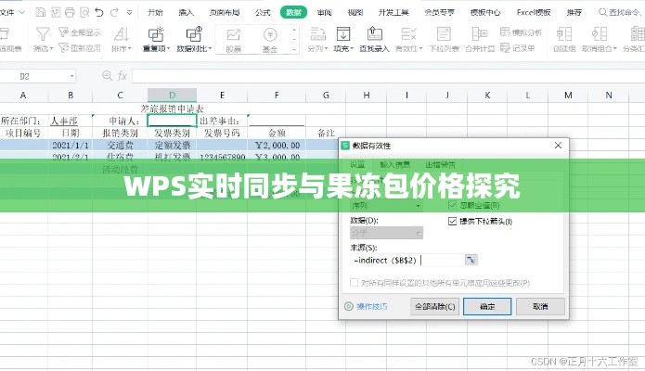Click the zoom magnifier icon beside fx
Image resolution: width=645 pixels, height=371 pixels.
[x=107, y=76]
